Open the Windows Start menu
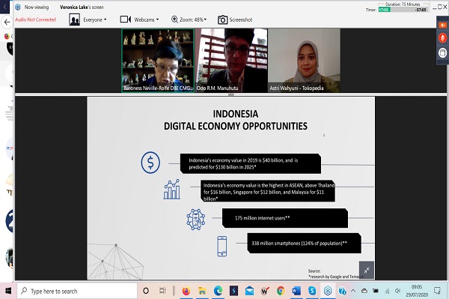Screen dimensions: 449x299 pyautogui.click(x=8, y=292)
